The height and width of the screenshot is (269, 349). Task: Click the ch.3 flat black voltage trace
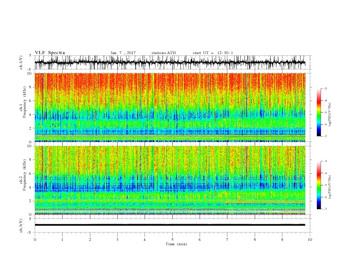click(170, 225)
